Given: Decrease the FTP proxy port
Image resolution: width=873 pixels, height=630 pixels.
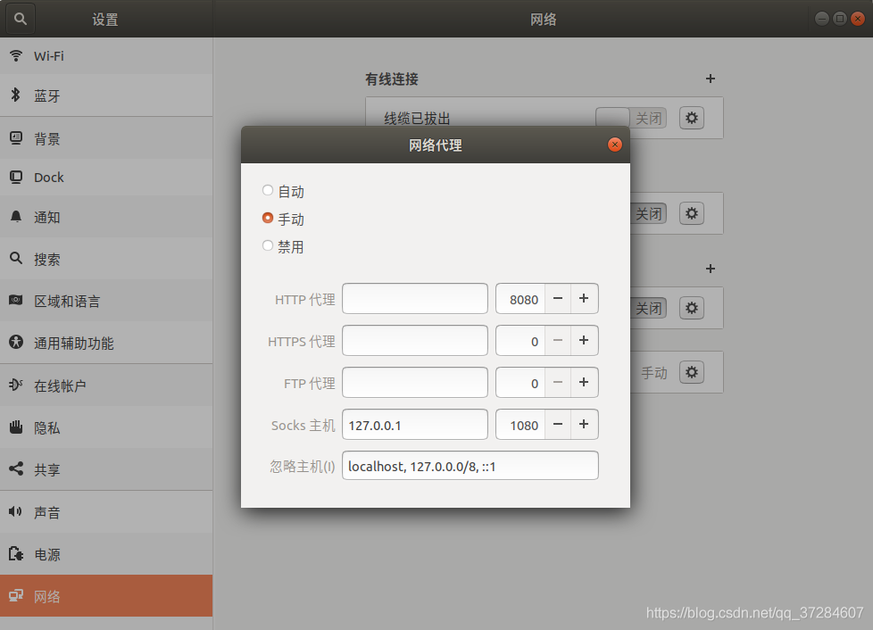Looking at the screenshot, I should pos(558,382).
